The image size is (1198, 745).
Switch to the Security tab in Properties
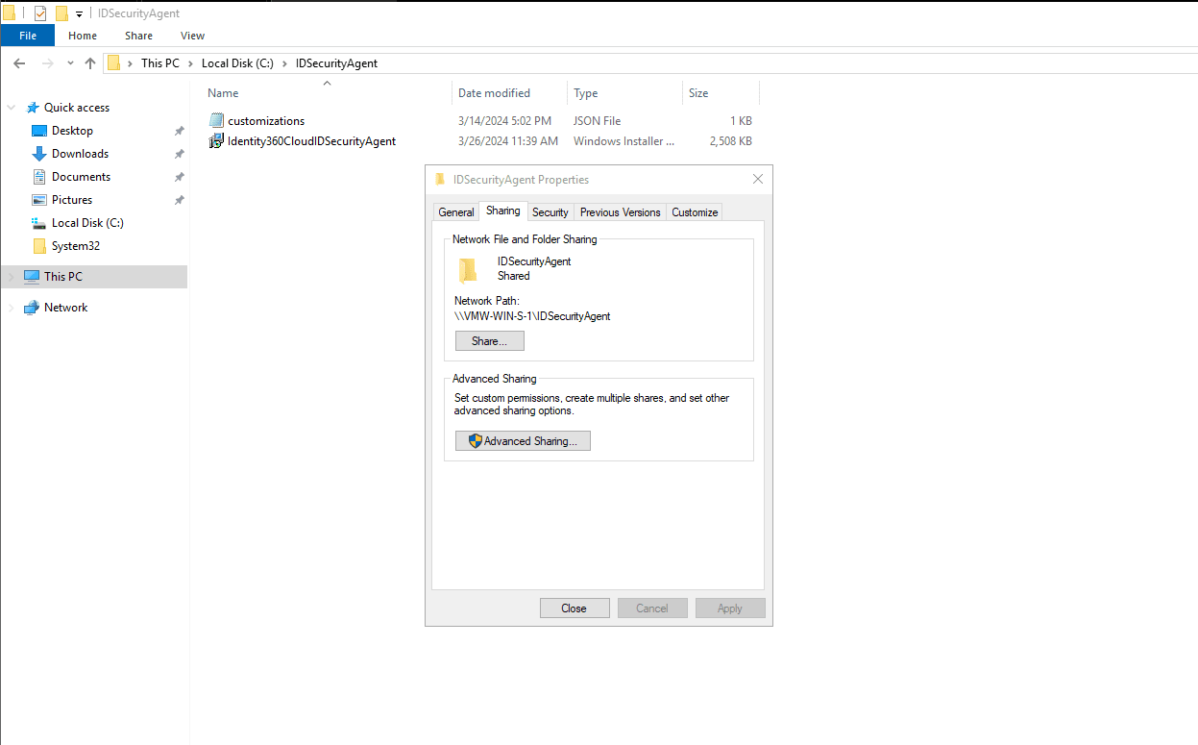[x=550, y=212]
